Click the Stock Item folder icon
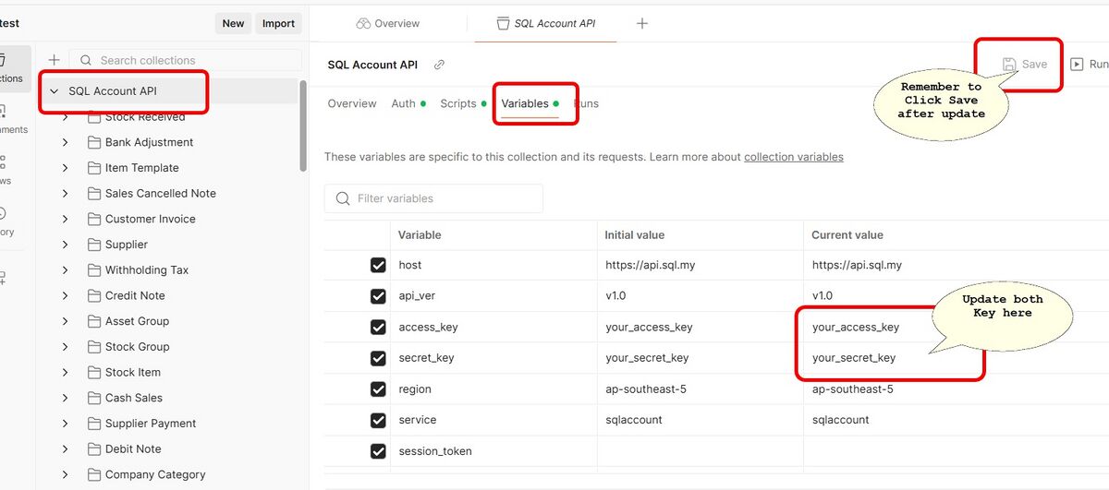 [94, 372]
